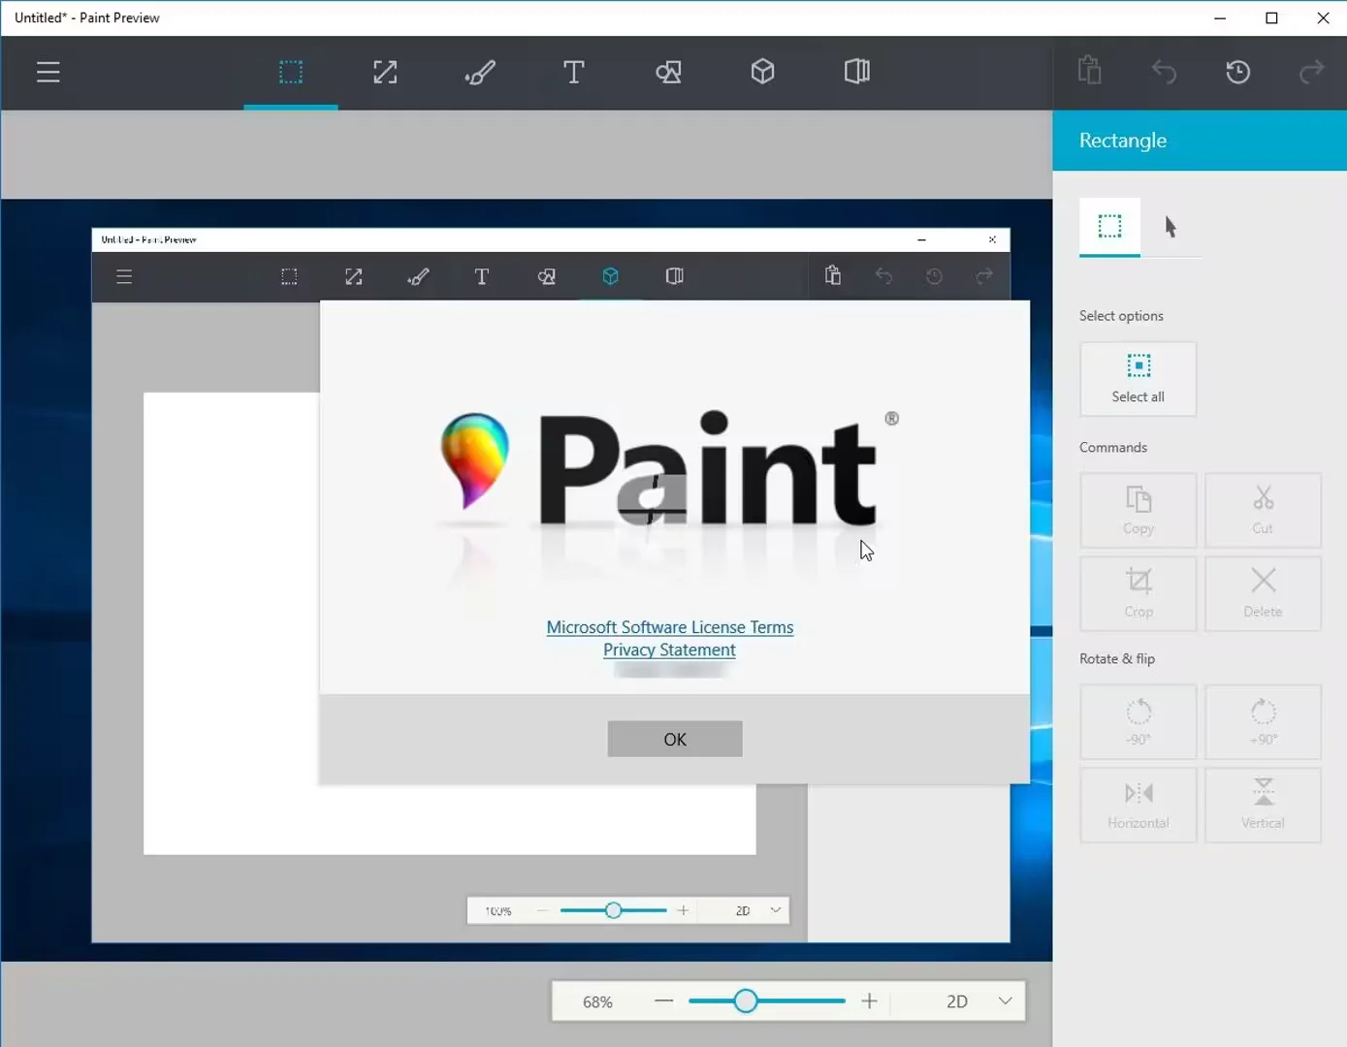Click the Crop command button

(1139, 593)
